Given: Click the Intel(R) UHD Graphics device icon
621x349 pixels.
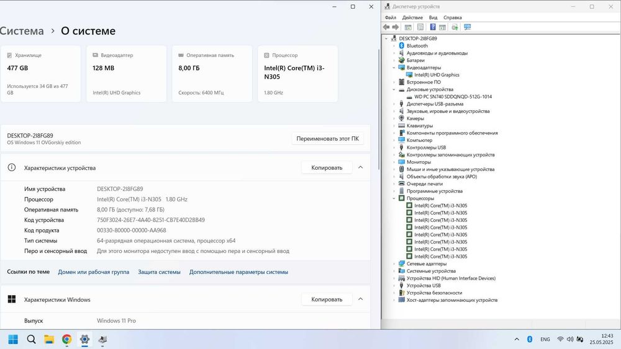Looking at the screenshot, I should (x=409, y=75).
